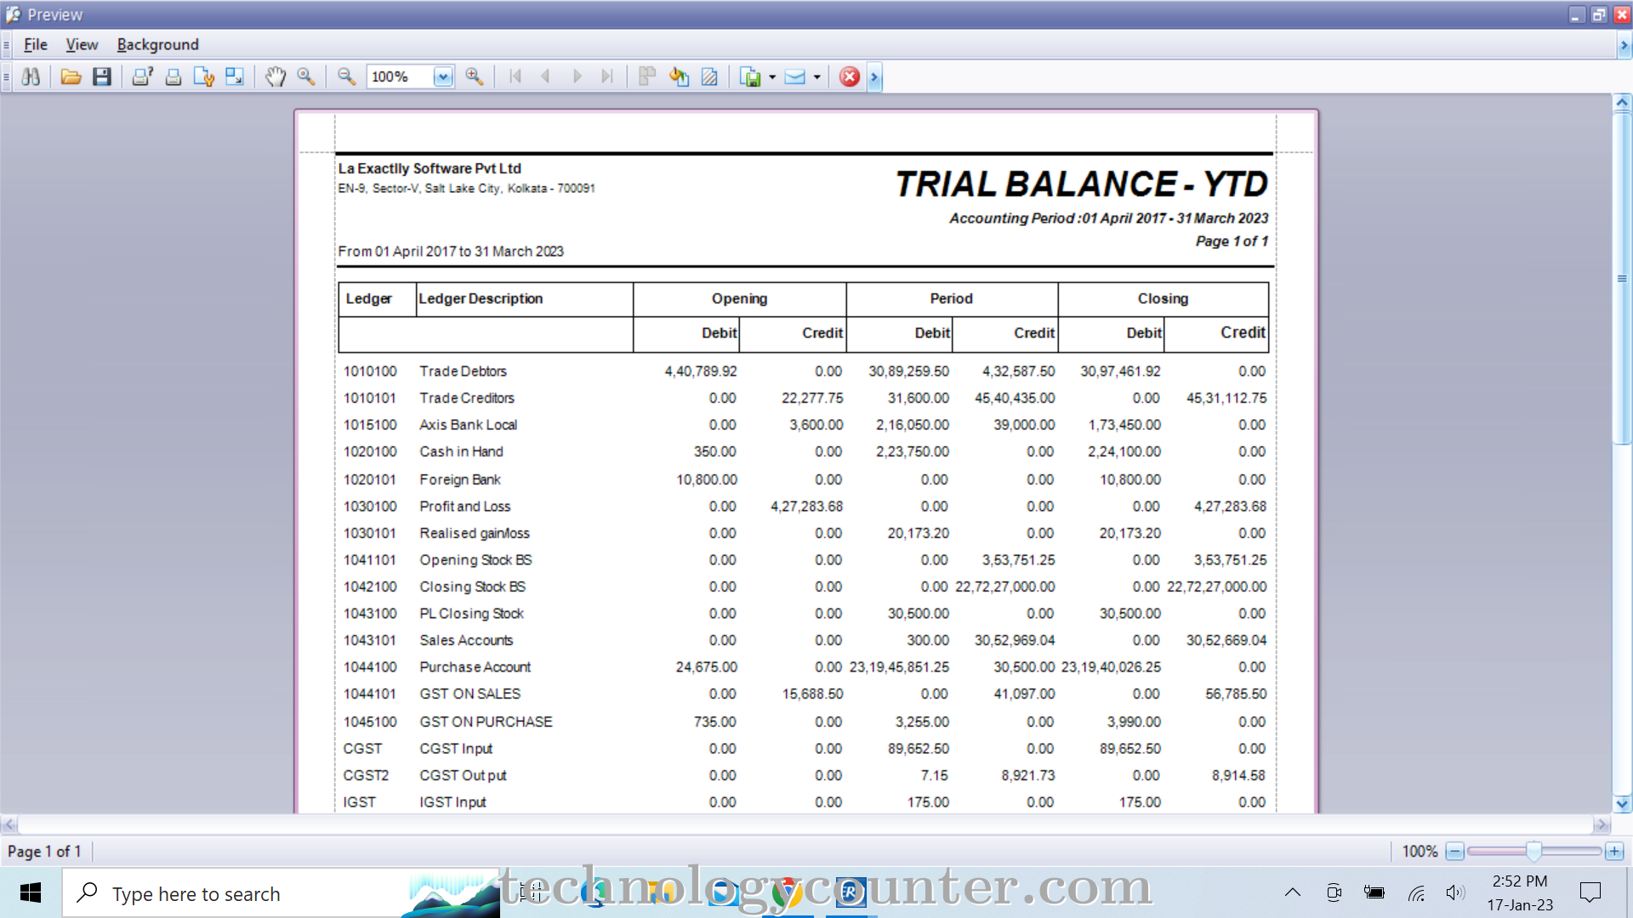Click the zoom slider handle

[x=1533, y=851]
